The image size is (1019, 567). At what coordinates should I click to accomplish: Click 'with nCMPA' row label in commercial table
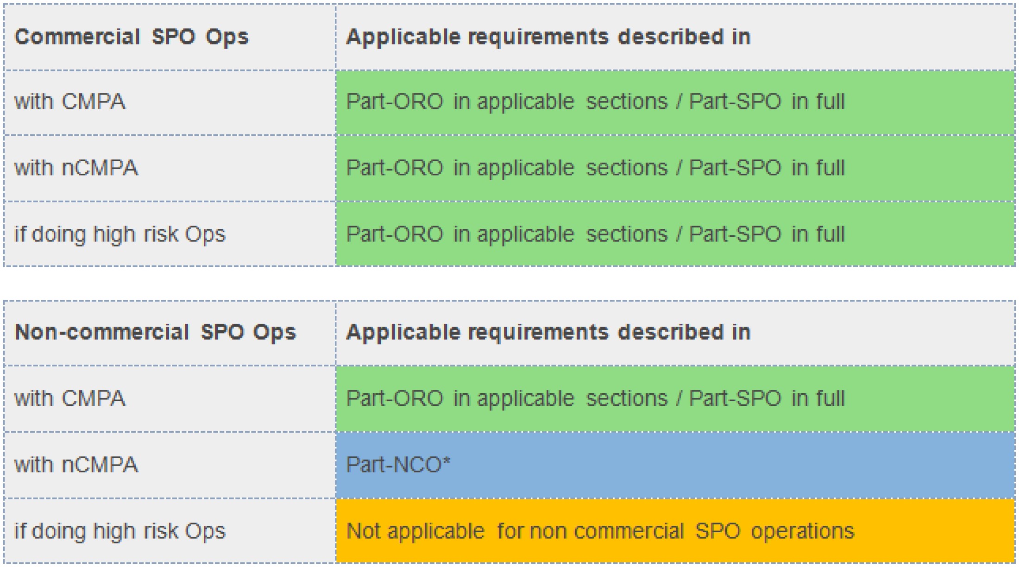[x=170, y=168]
